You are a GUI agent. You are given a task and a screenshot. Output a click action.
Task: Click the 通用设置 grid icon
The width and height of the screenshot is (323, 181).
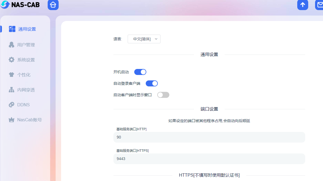coord(12,29)
